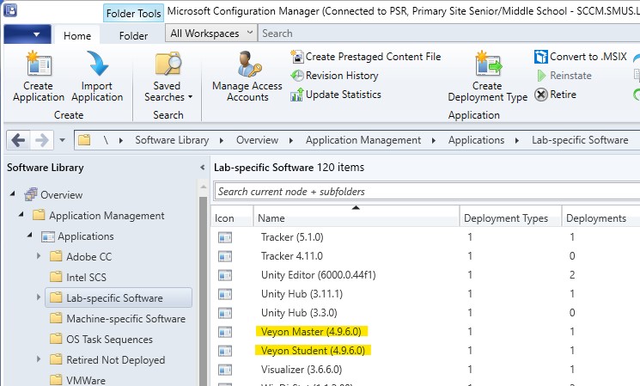Click the application icon for Tracker (5.1.0)
Screen dimensions: 640x386
click(225, 237)
